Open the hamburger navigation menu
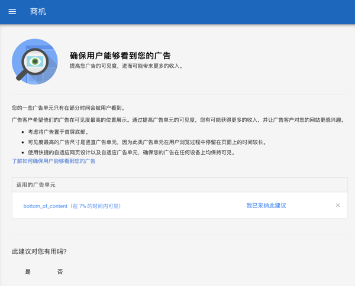 [12, 12]
